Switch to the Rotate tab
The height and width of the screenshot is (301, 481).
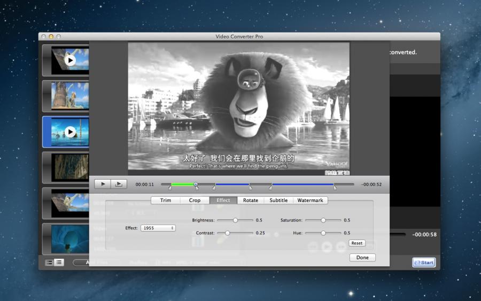(251, 200)
